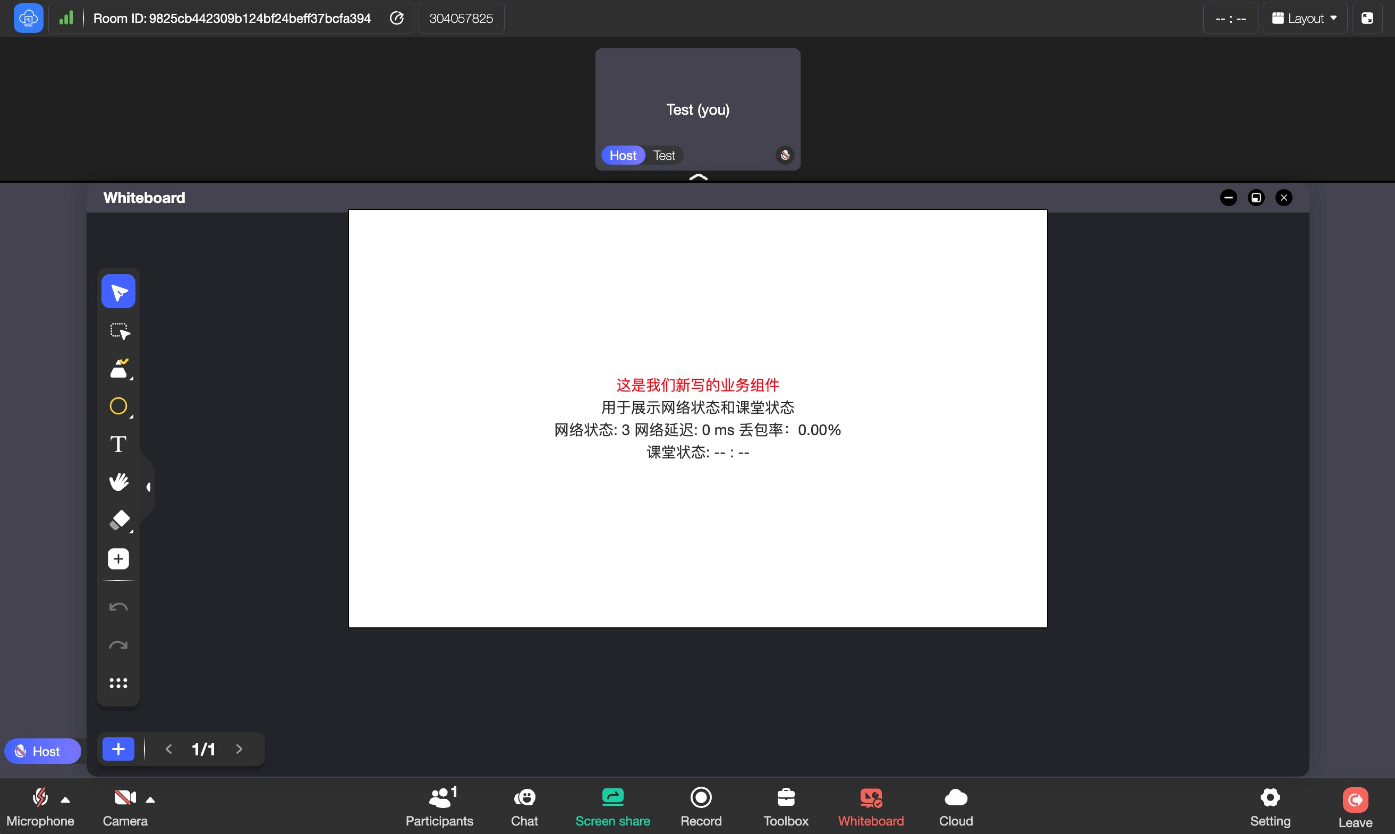Select the Test (you) video tile

[x=697, y=109]
